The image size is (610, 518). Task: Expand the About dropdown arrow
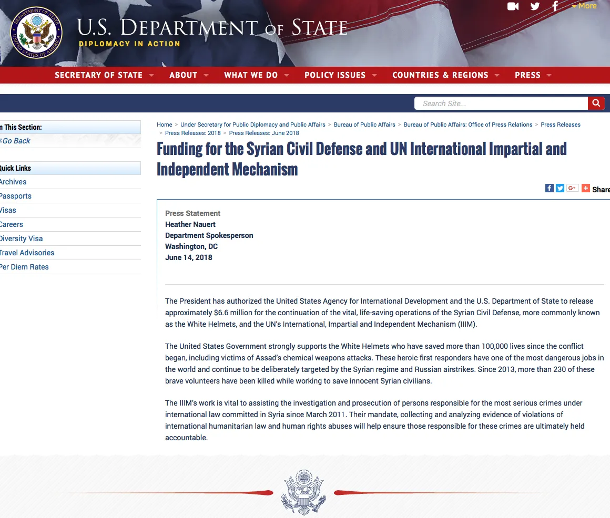pos(206,75)
